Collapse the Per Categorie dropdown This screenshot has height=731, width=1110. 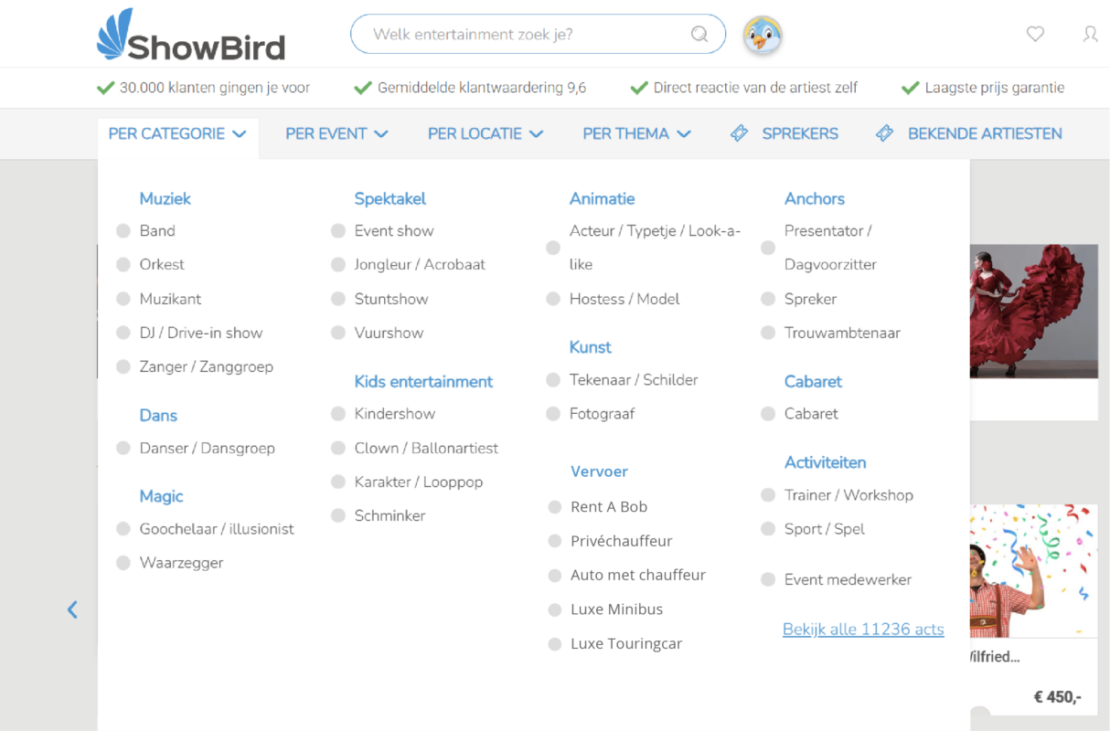click(x=177, y=133)
